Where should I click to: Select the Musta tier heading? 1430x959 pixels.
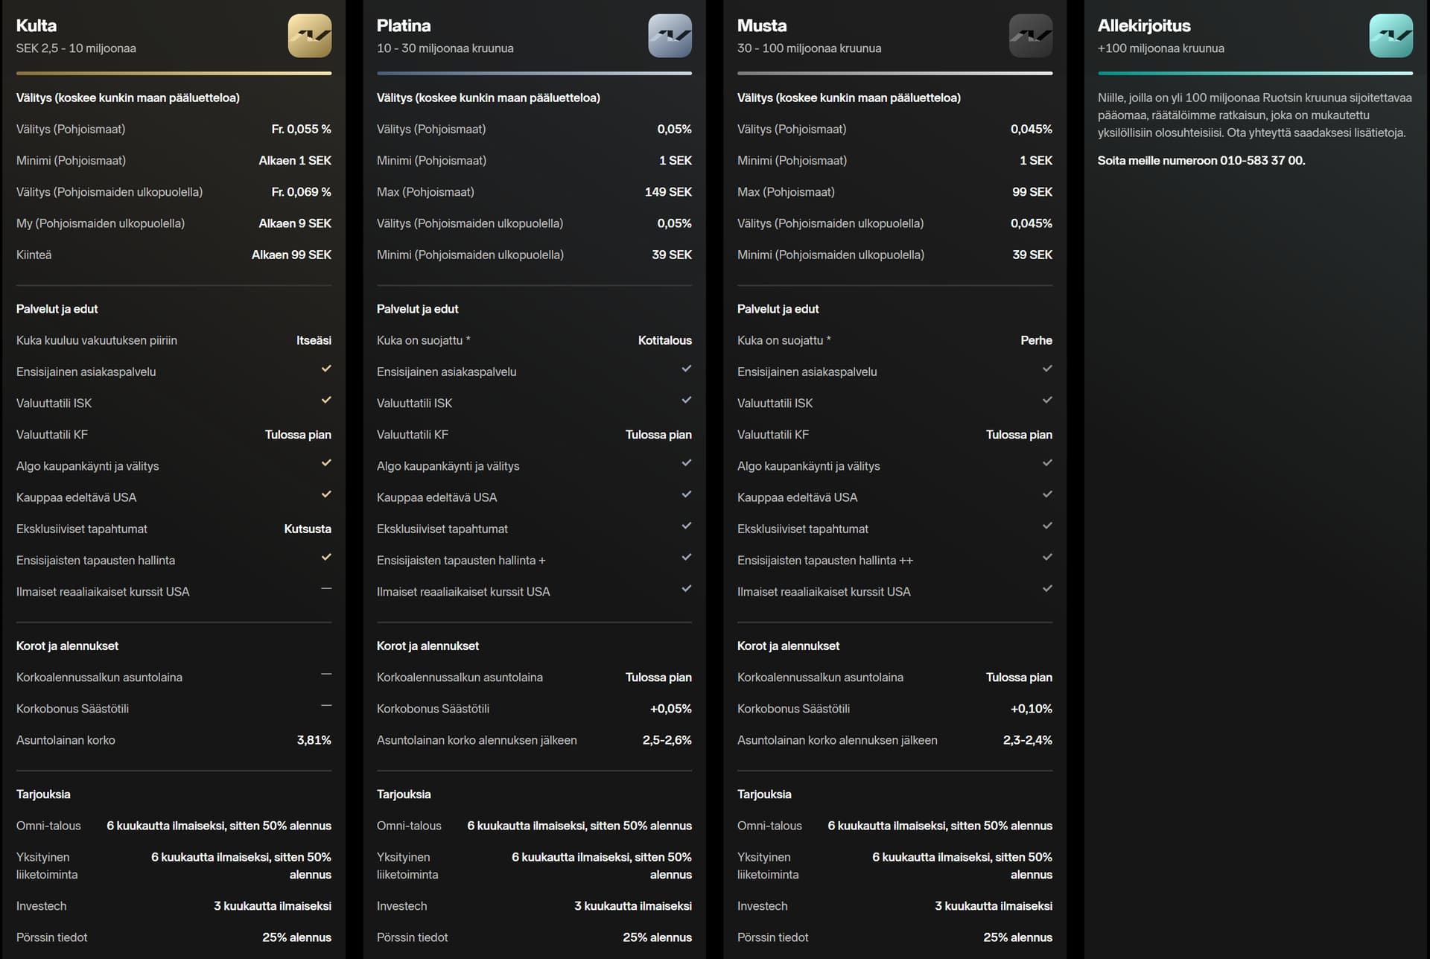762,25
